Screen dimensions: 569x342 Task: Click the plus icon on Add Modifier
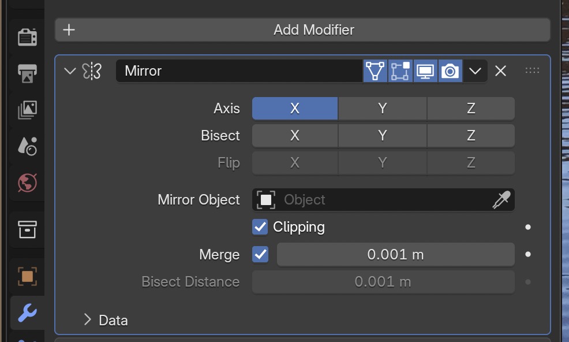pyautogui.click(x=69, y=30)
